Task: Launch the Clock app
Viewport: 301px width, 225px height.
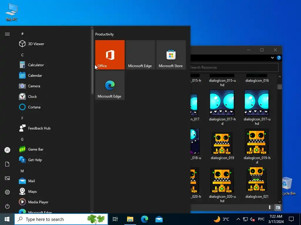Action: tap(28, 96)
